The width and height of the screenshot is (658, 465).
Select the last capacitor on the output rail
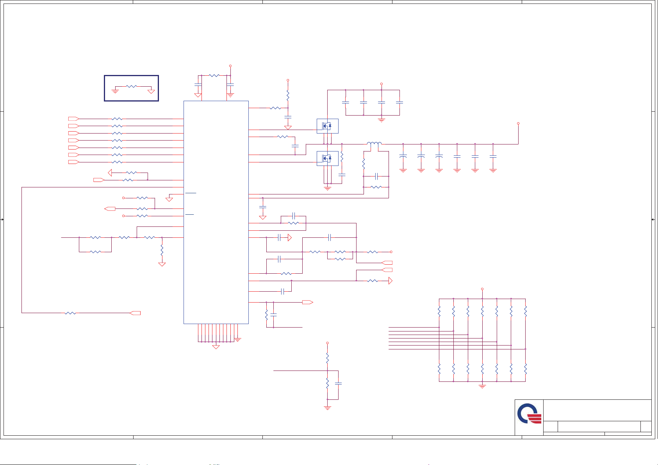coord(493,156)
